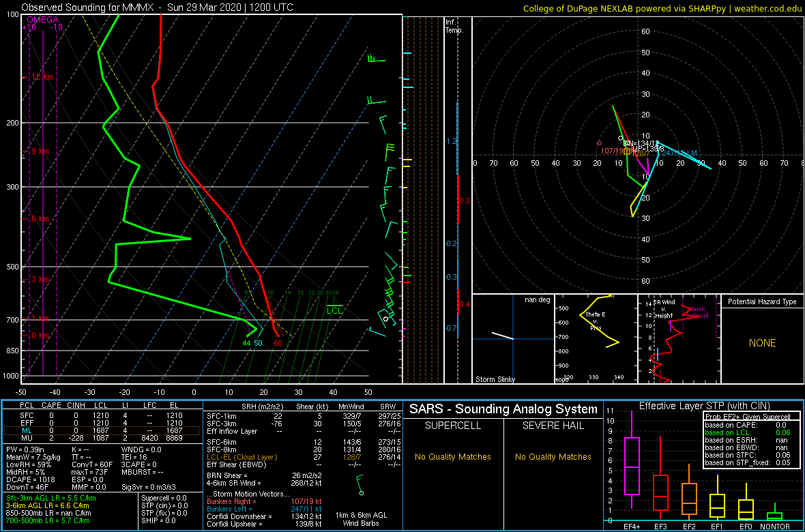The width and height of the screenshot is (805, 532).
Task: Select the 9 km height marker
Action: (x=42, y=151)
